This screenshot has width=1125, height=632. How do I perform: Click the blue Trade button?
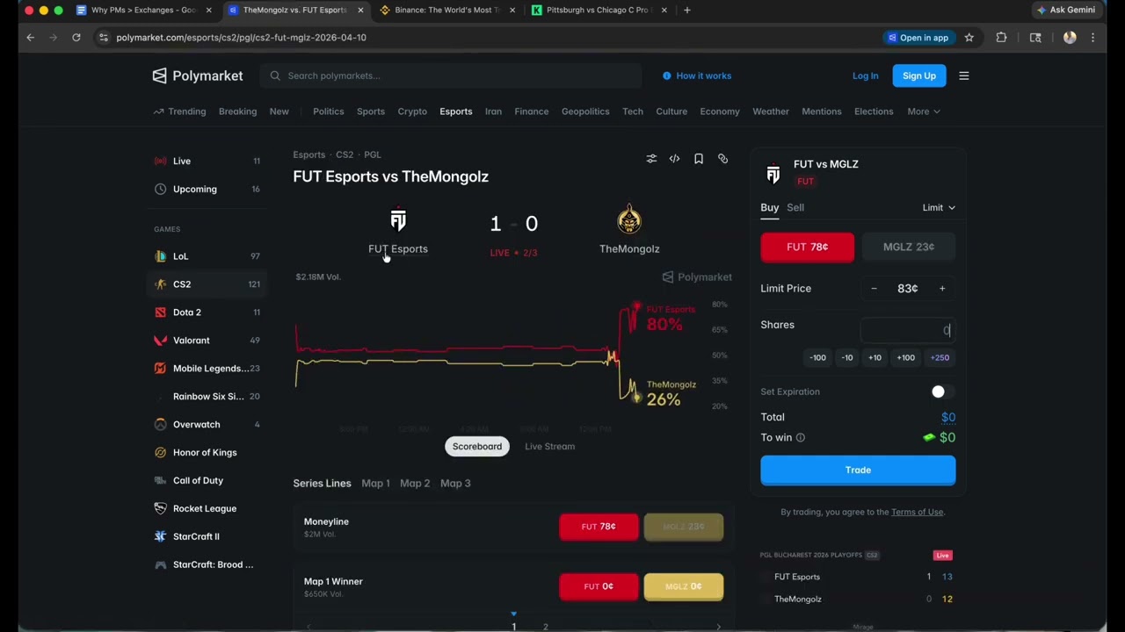coord(858,470)
